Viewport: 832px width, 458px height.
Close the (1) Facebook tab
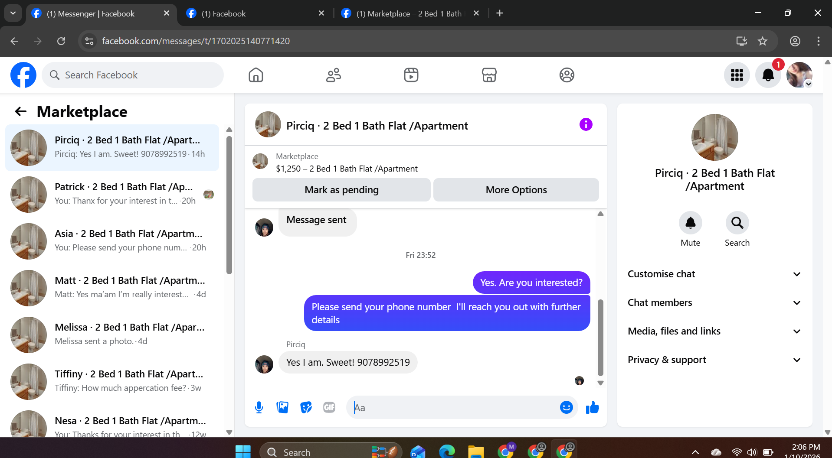click(x=321, y=13)
